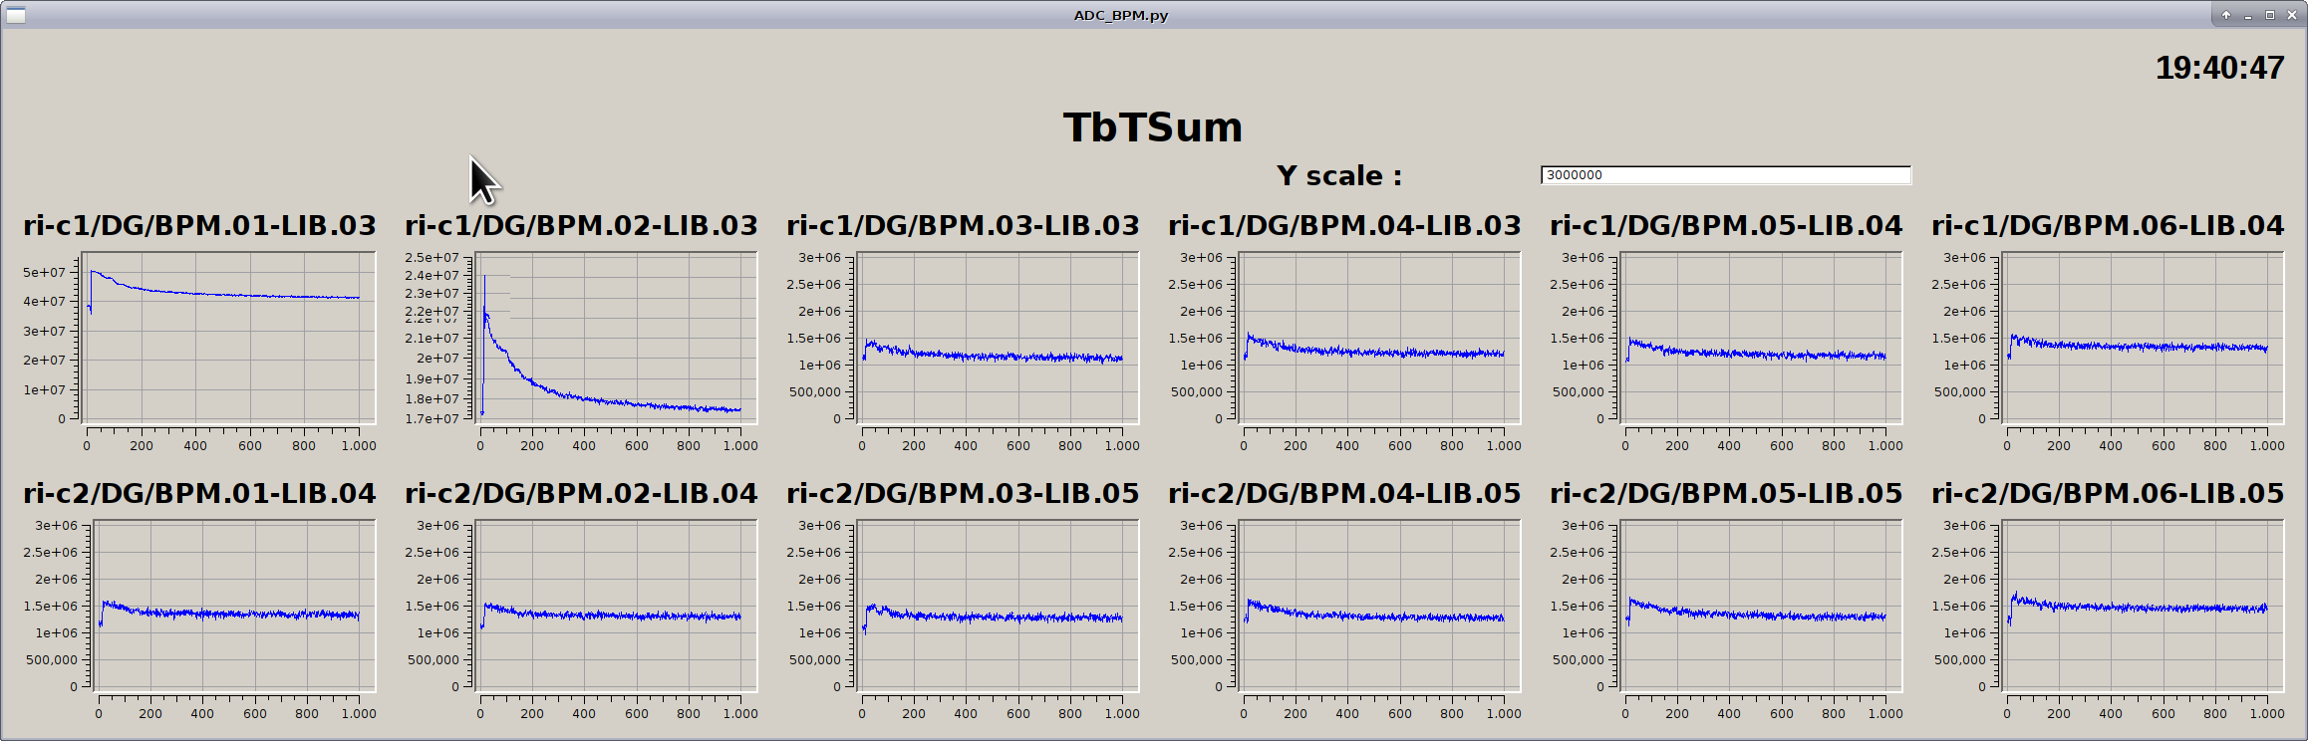This screenshot has width=2308, height=741.
Task: Close the ADC_BPM.py window
Action: 2291,15
